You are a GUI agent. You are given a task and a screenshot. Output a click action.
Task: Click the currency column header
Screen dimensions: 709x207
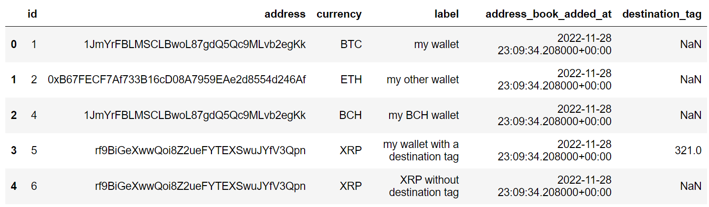click(x=339, y=14)
